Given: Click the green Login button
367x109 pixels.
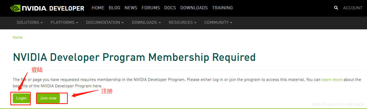Looking at the screenshot, I should coord(21,98).
